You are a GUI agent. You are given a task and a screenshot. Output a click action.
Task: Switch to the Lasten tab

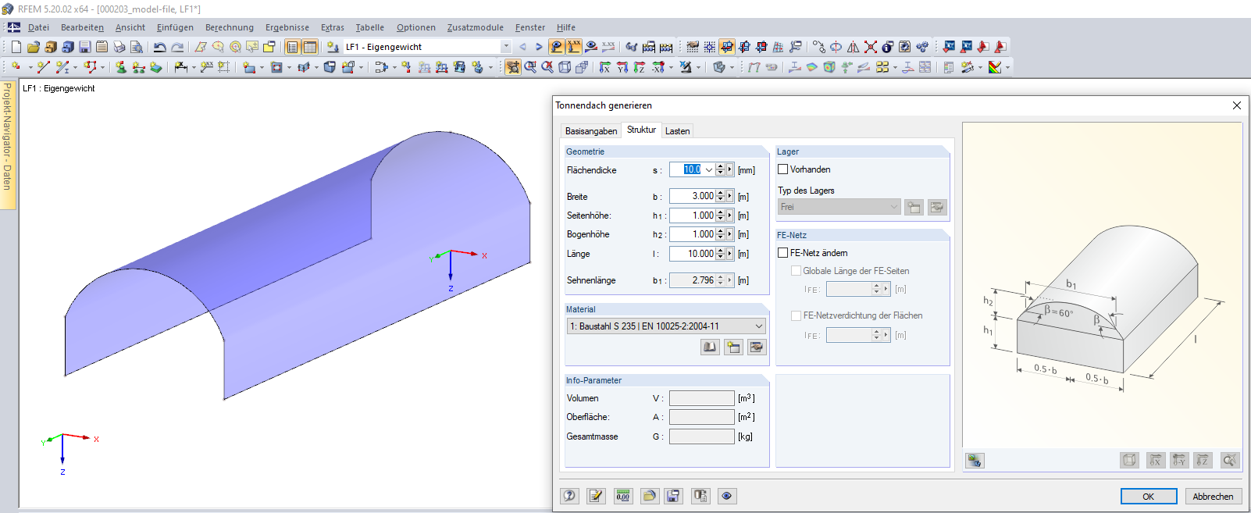click(677, 131)
